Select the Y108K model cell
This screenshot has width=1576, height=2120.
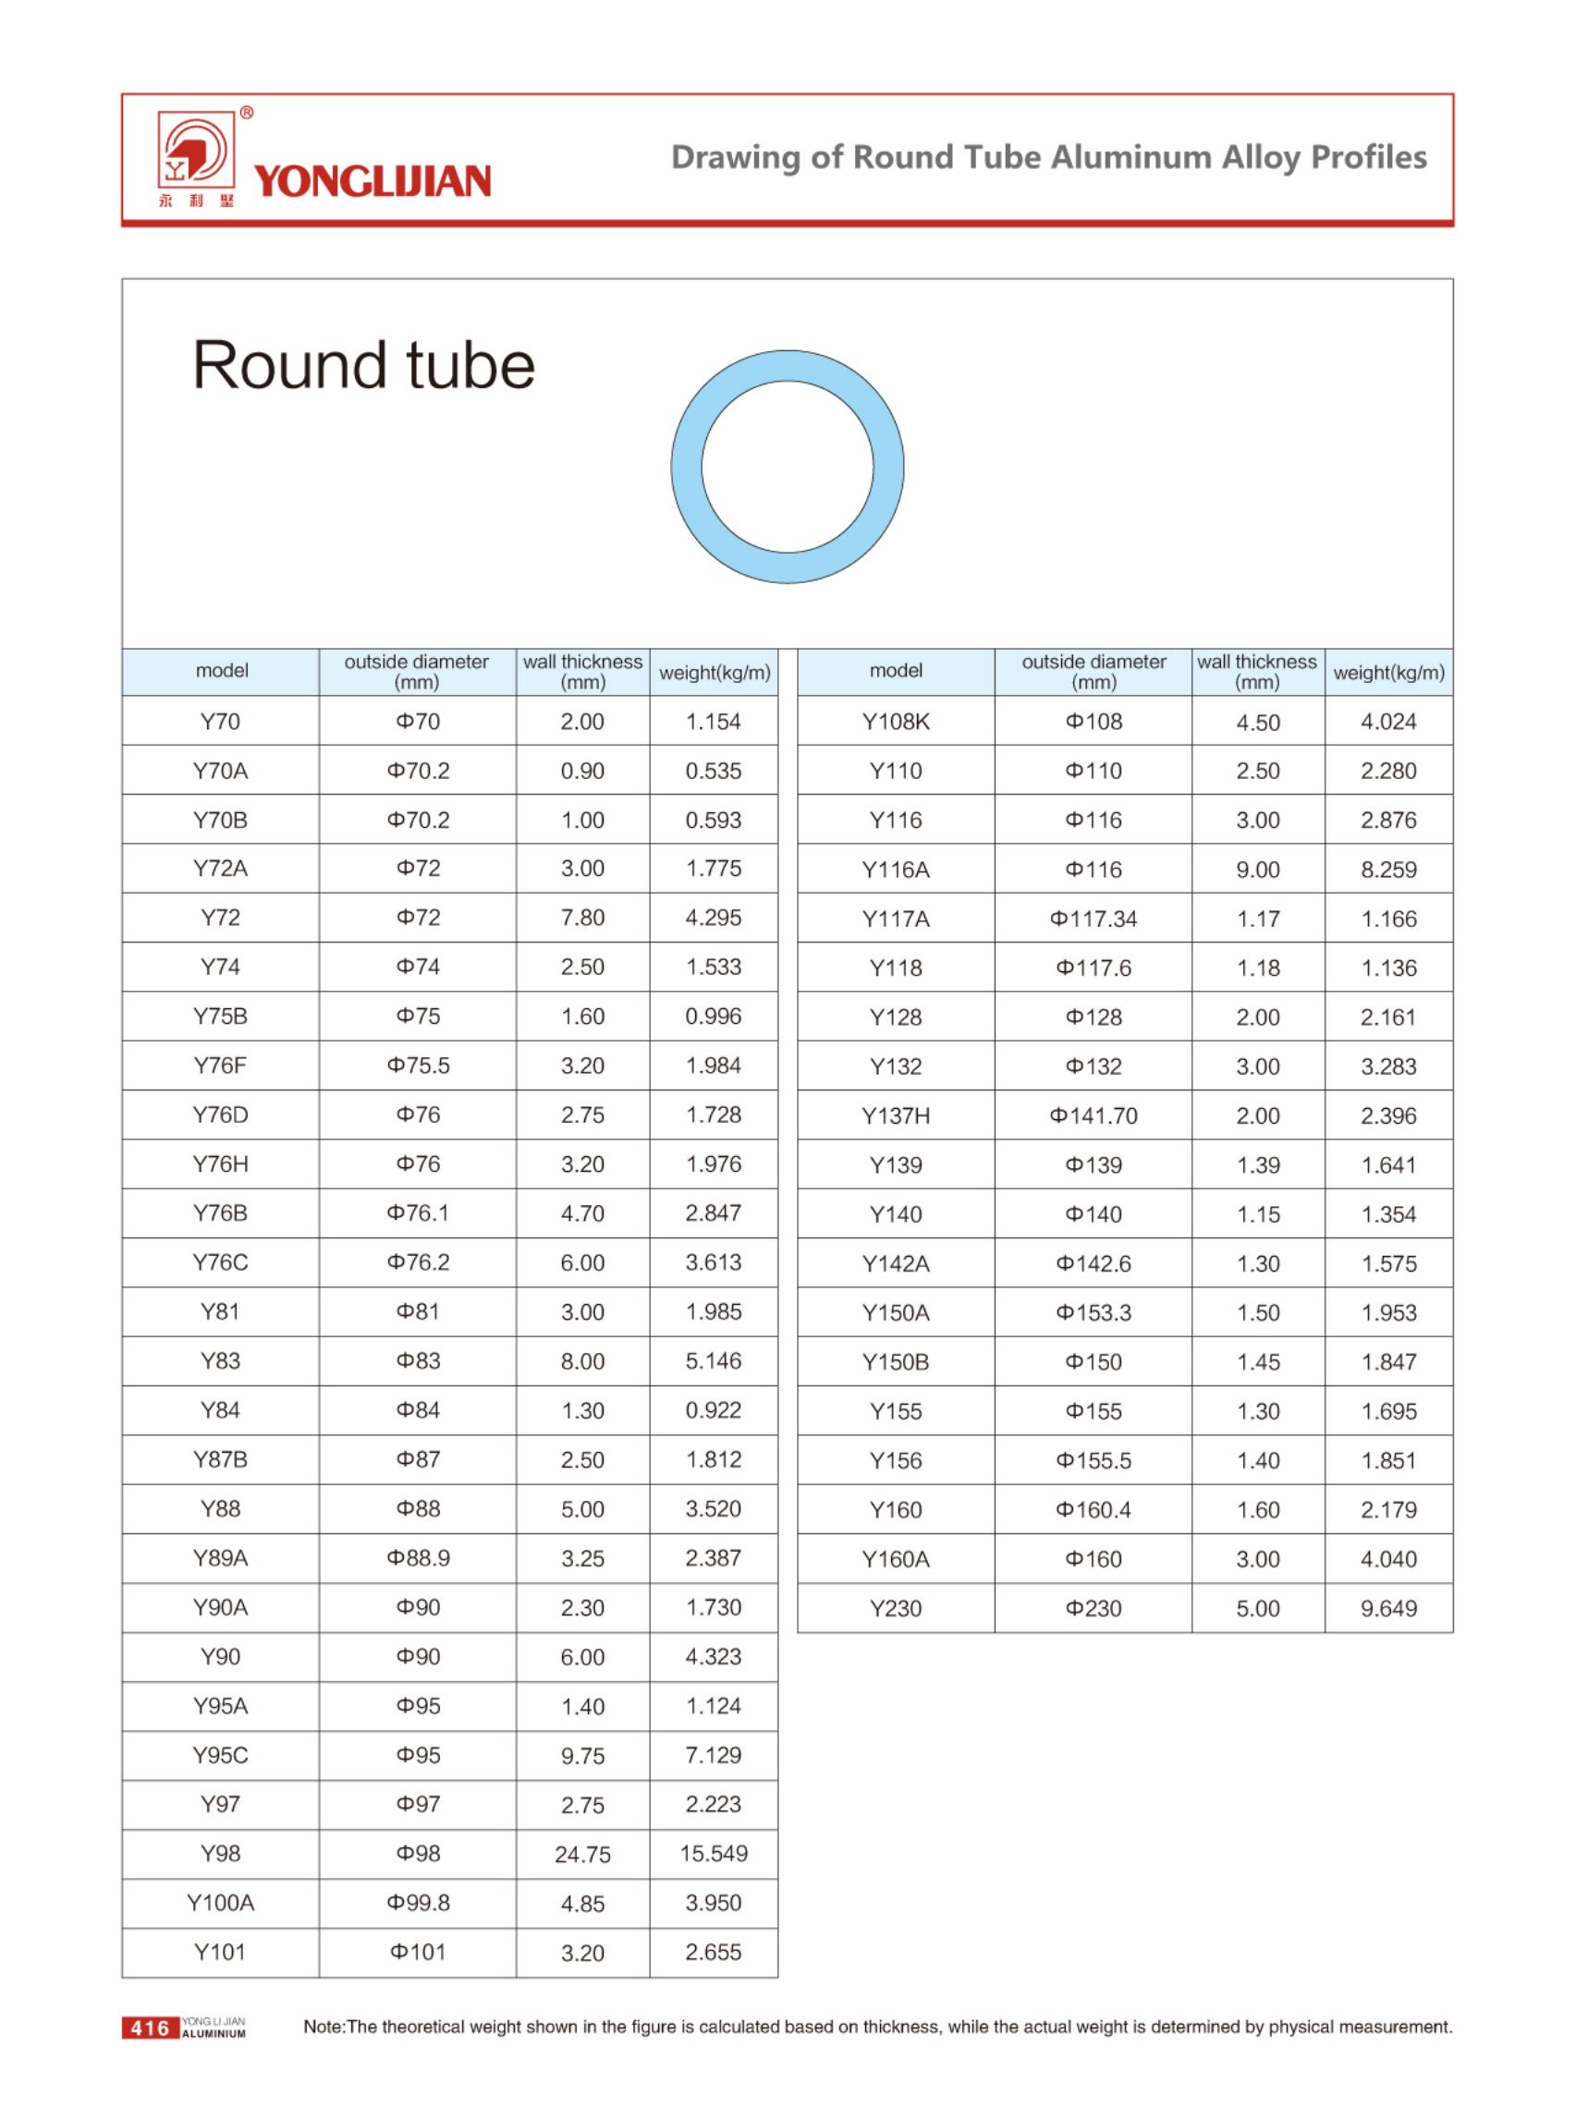pos(896,722)
